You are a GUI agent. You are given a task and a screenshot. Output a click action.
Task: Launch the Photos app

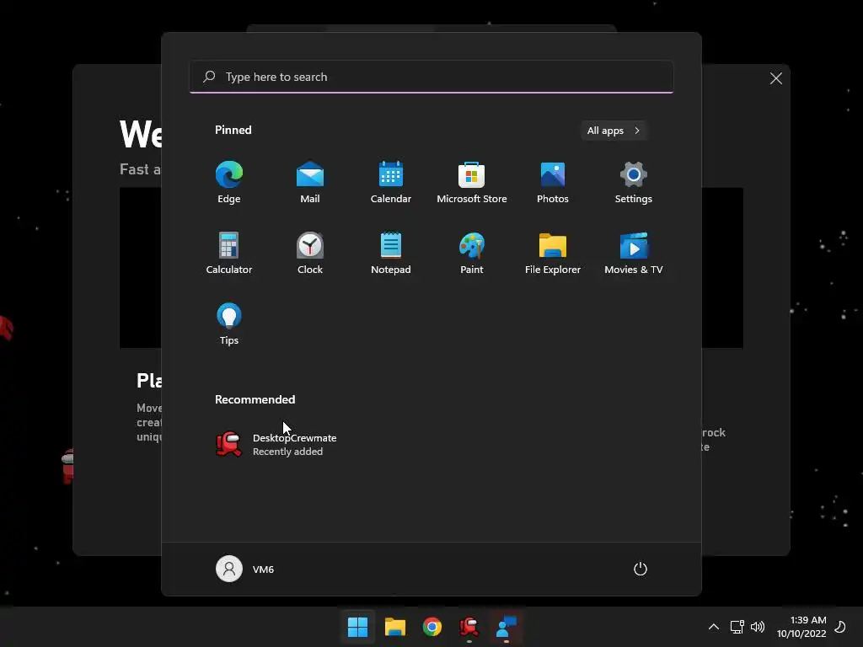point(553,182)
